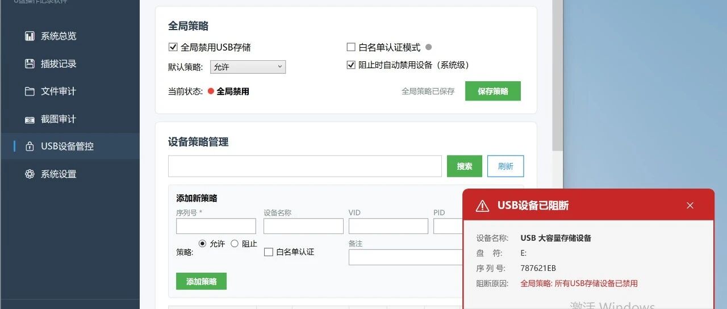The width and height of the screenshot is (727, 309).
Task: Click the gray info dot beside 白名单认证模式
Action: click(429, 47)
